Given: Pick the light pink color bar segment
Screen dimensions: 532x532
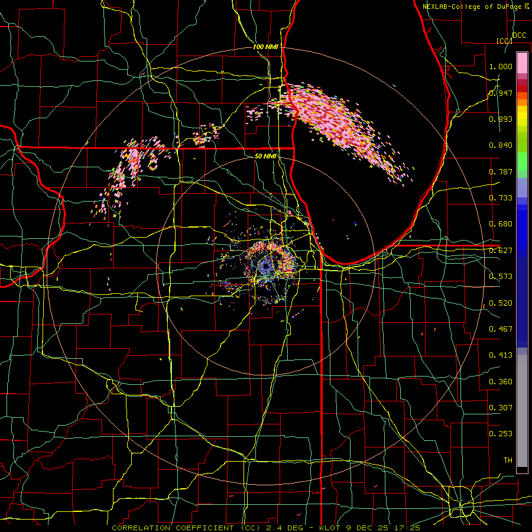Looking at the screenshot, I should pyautogui.click(x=522, y=63).
